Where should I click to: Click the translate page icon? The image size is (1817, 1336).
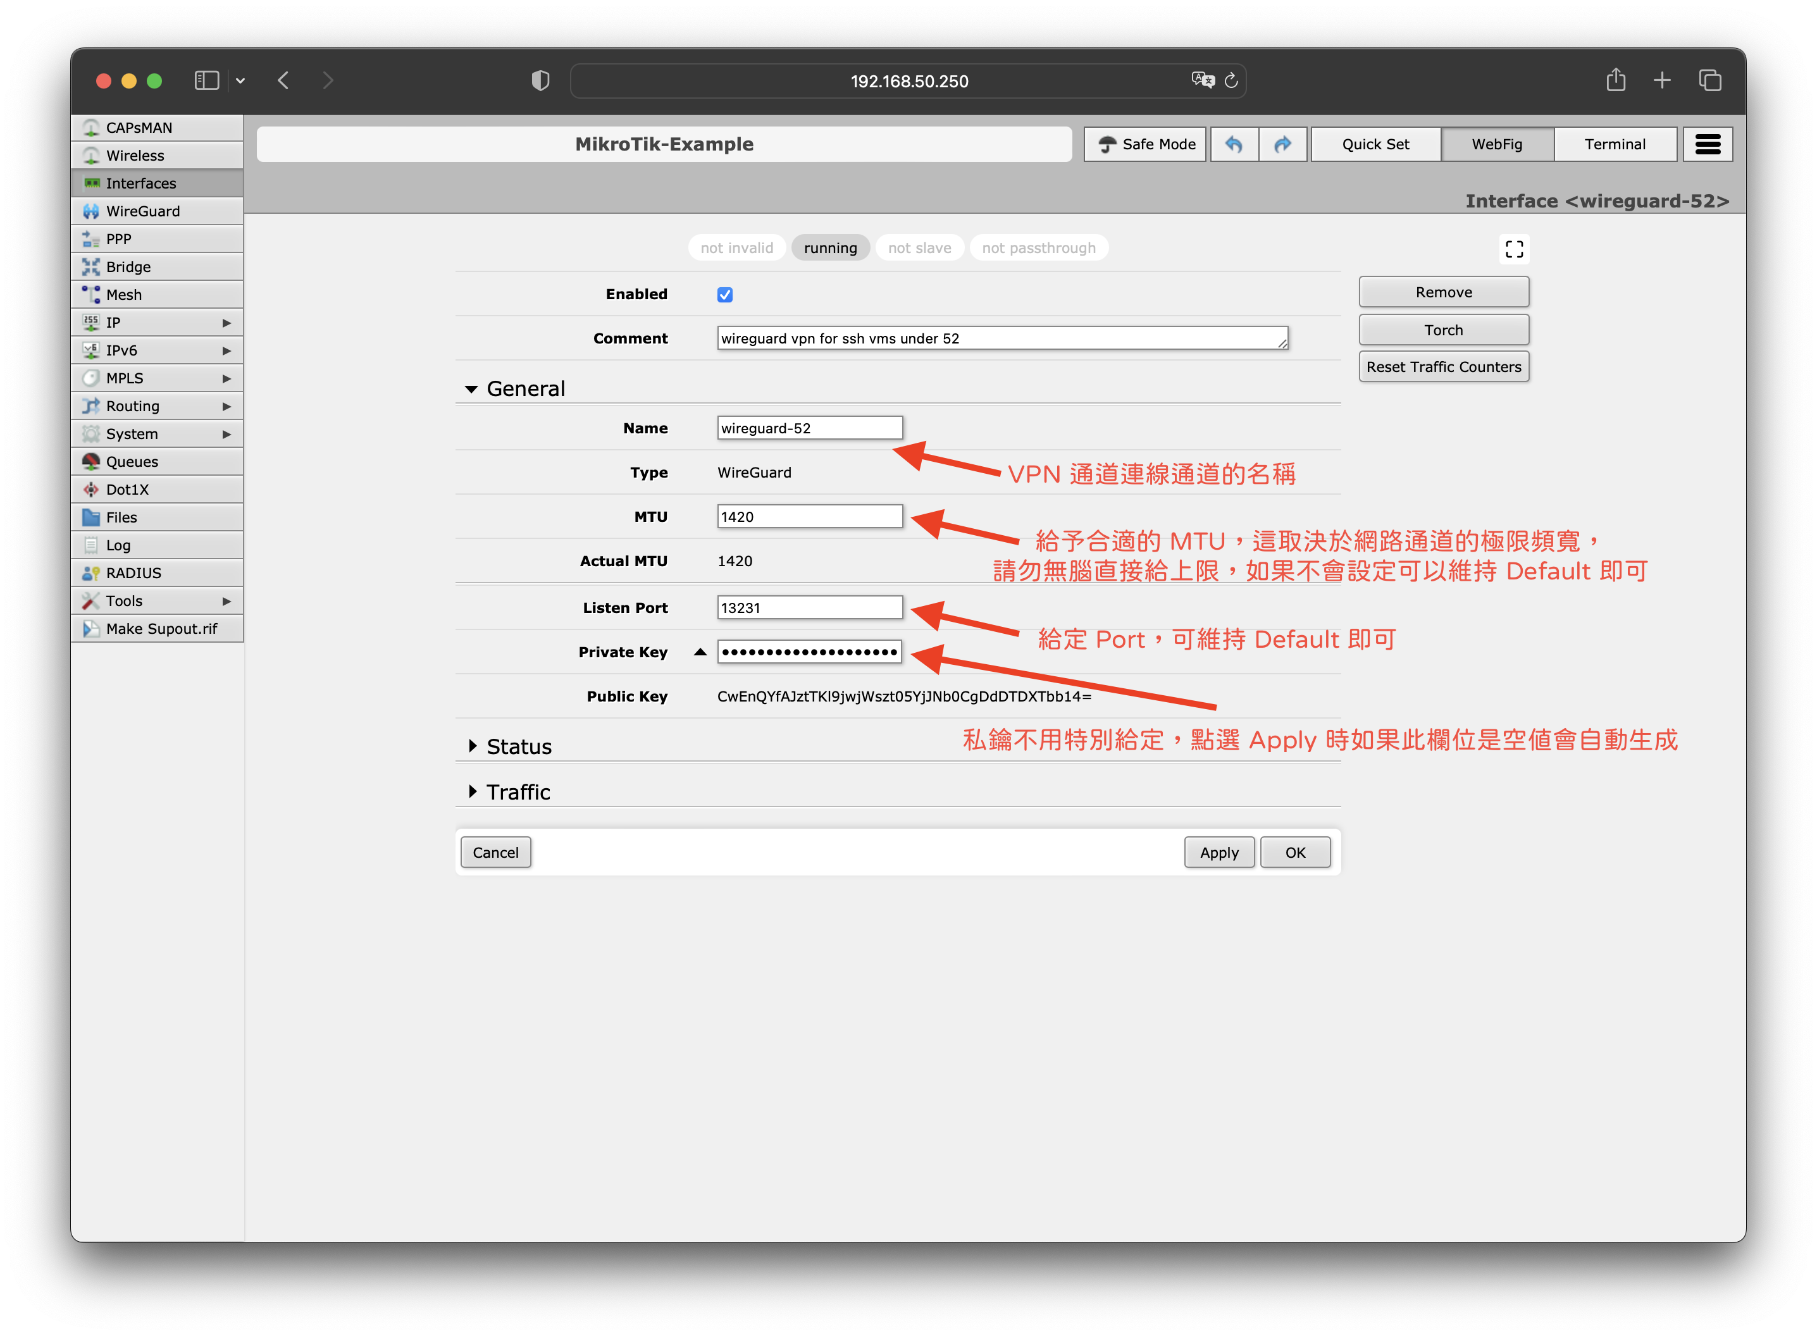point(1203,80)
